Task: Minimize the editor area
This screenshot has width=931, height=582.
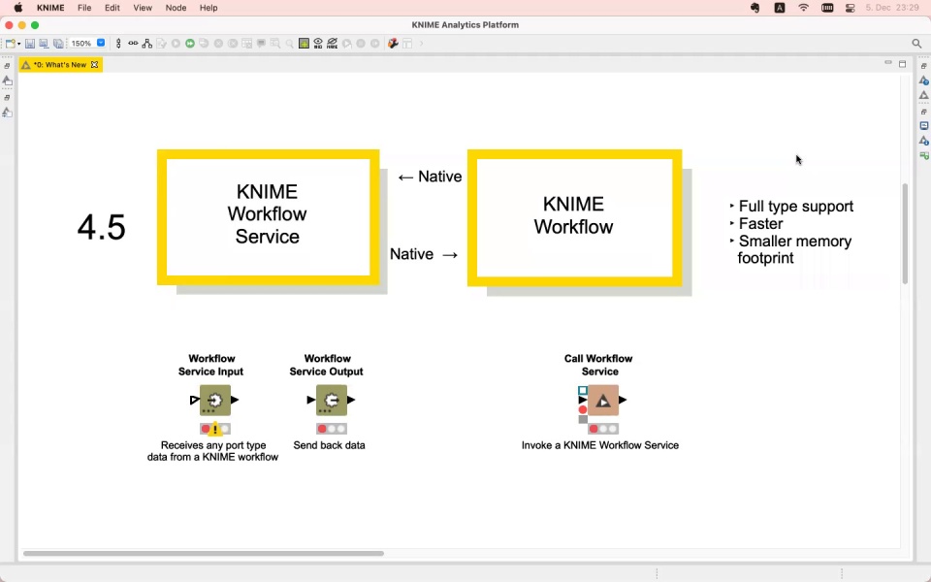Action: 888,62
